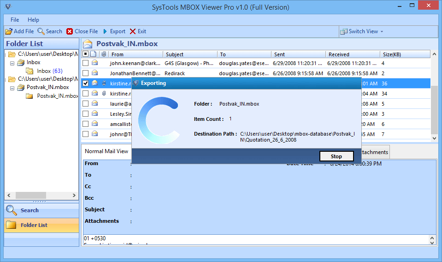
Task: Click mail icon in Lesley.Sir row
Action: coord(95,113)
